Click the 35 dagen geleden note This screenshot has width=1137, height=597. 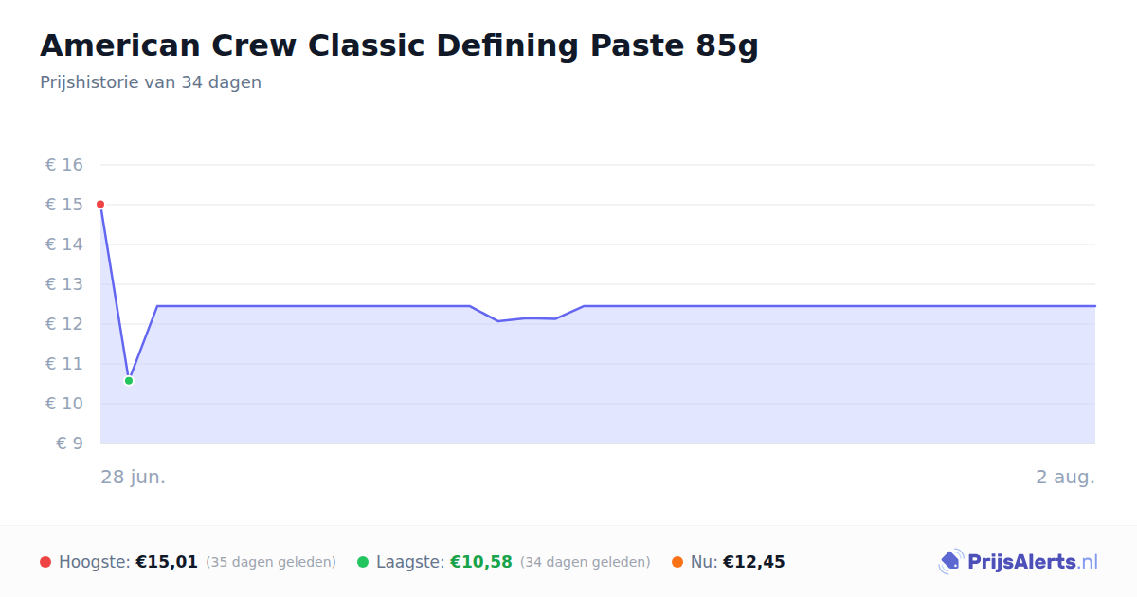[271, 562]
